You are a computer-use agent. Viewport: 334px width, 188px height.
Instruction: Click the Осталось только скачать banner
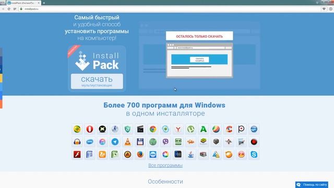[199, 36]
